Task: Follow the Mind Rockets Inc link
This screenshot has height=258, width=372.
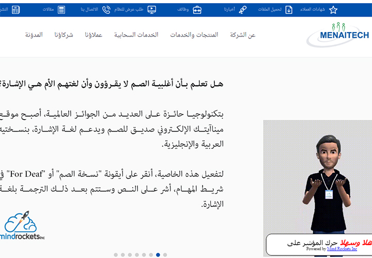Action: [x=342, y=249]
